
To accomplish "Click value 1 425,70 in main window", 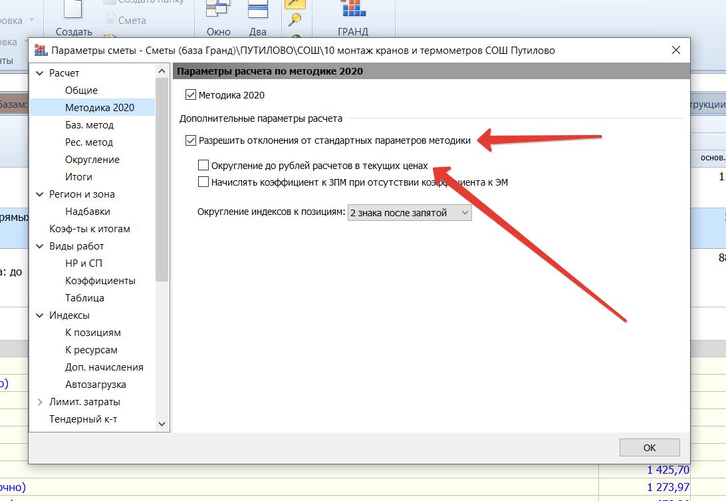I will pyautogui.click(x=668, y=470).
